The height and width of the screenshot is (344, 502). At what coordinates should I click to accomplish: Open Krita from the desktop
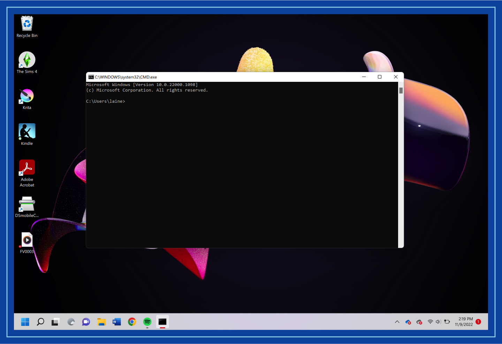click(x=26, y=96)
